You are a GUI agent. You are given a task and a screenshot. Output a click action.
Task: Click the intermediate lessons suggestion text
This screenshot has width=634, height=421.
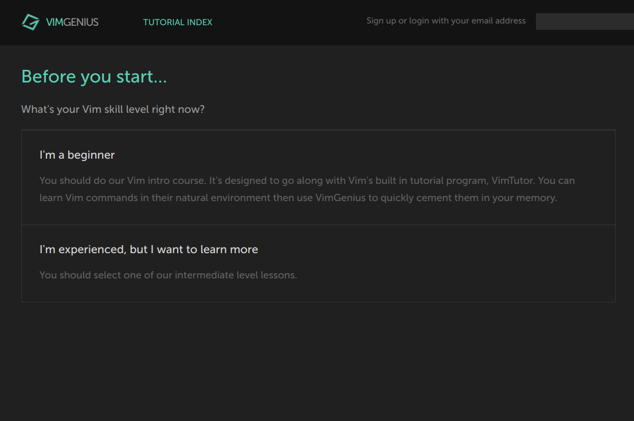point(168,275)
